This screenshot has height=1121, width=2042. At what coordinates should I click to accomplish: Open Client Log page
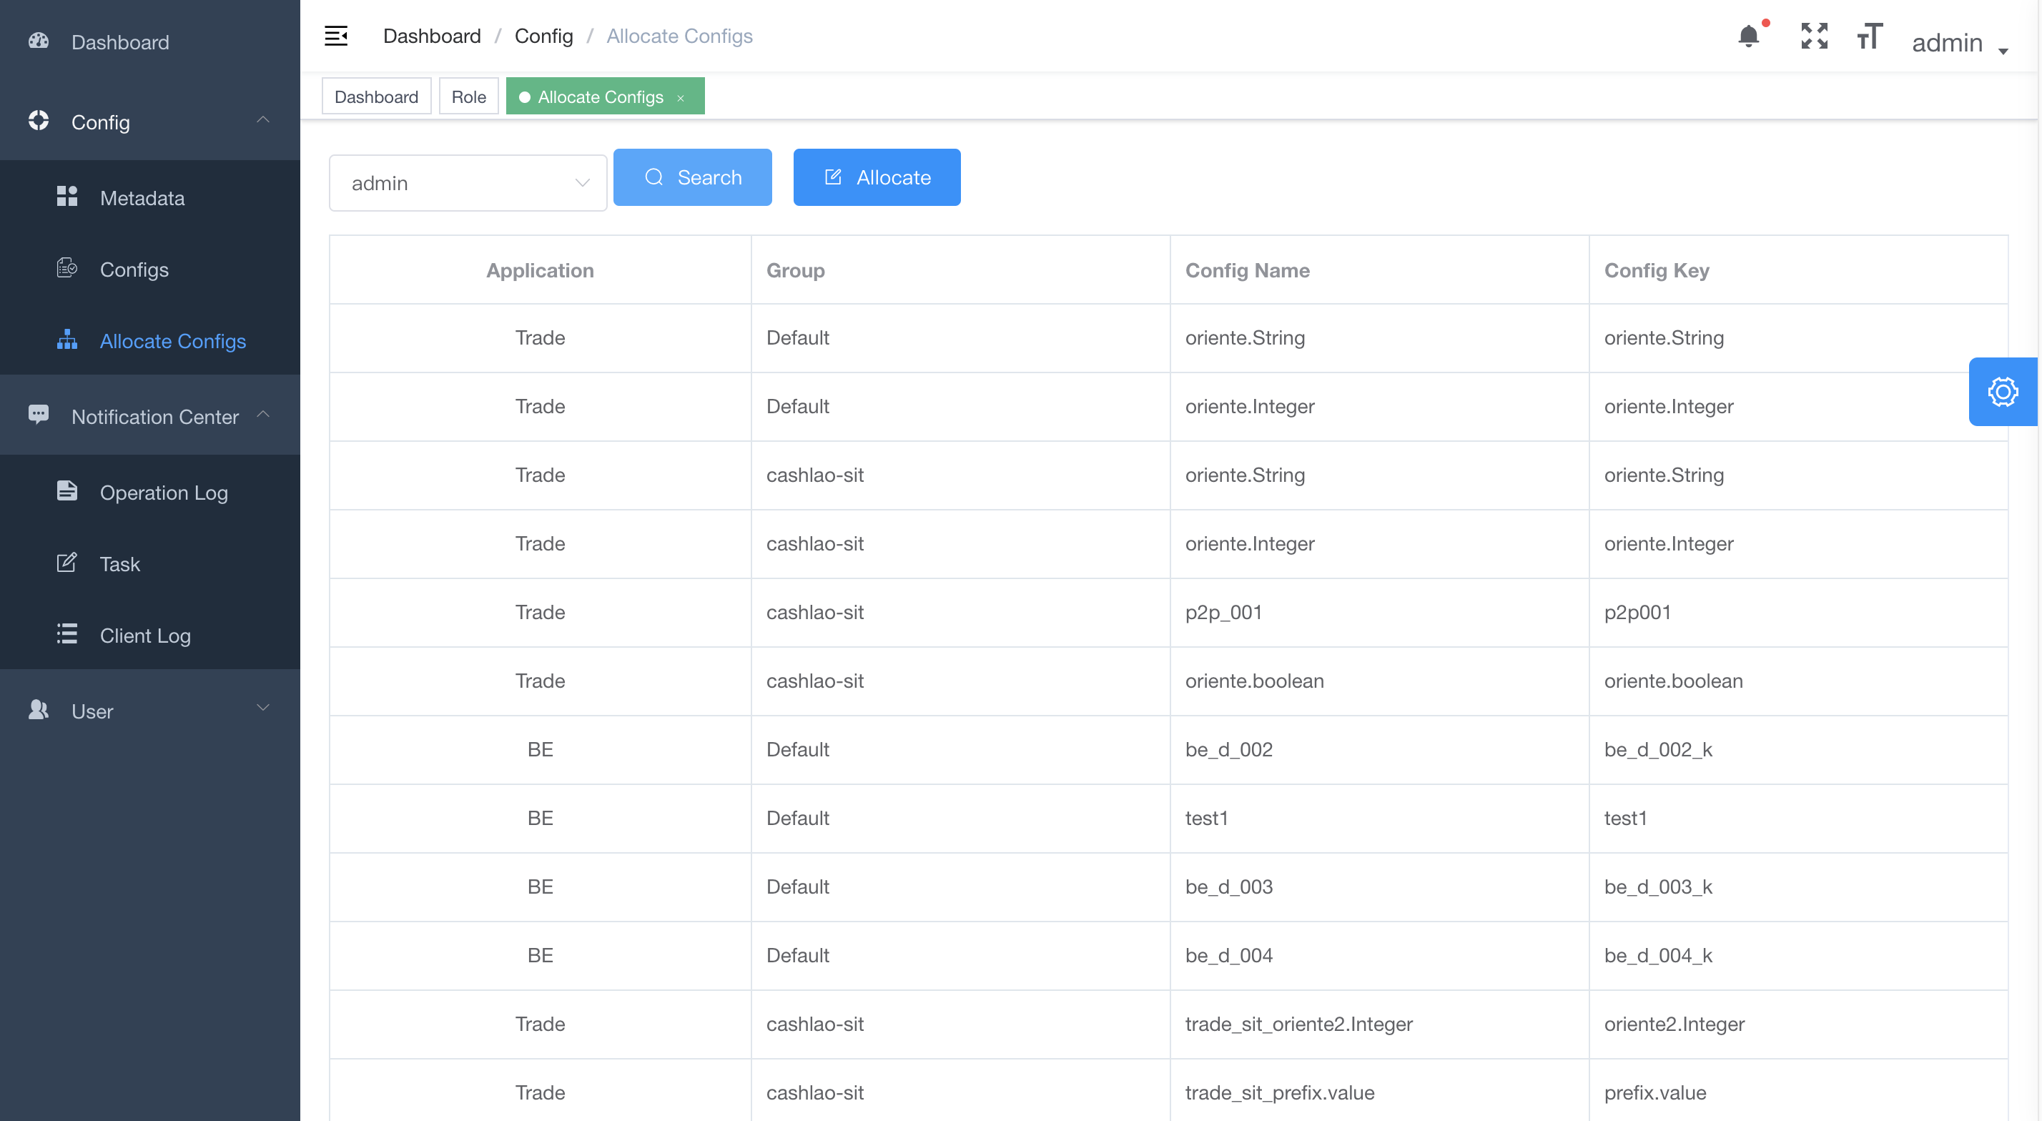(x=145, y=635)
